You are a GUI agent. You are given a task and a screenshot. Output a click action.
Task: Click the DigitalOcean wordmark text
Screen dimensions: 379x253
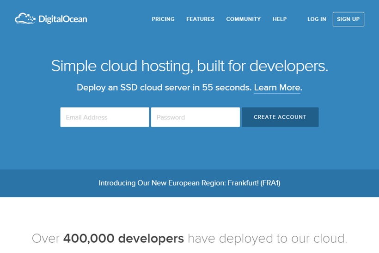pos(62,19)
